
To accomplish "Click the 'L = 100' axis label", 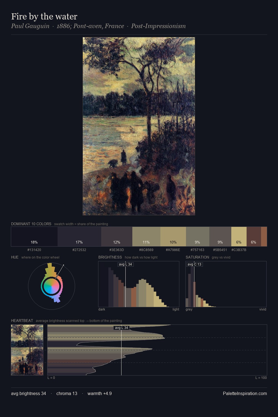I will (261, 378).
